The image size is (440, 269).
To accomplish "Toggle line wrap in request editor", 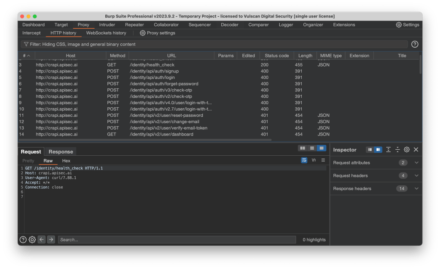I will click(304, 160).
